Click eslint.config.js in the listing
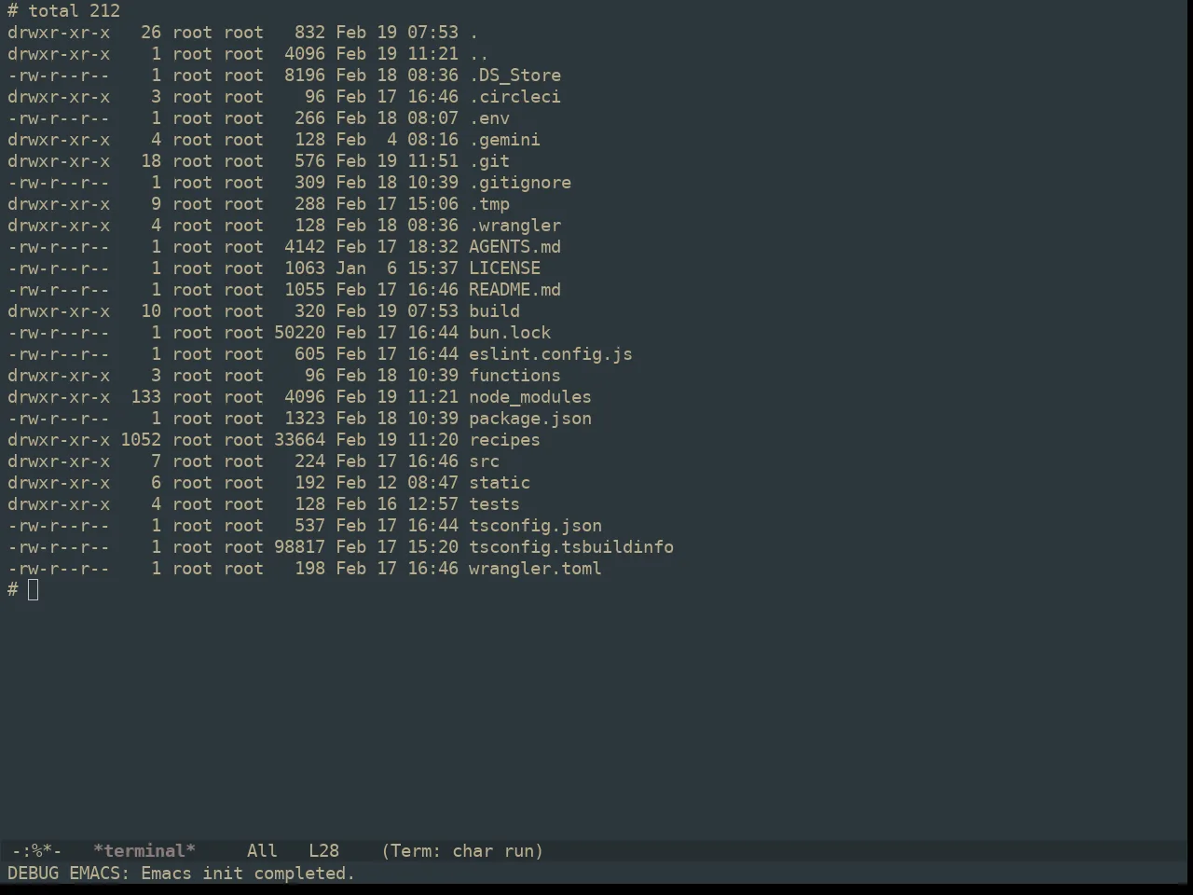 pyautogui.click(x=551, y=354)
